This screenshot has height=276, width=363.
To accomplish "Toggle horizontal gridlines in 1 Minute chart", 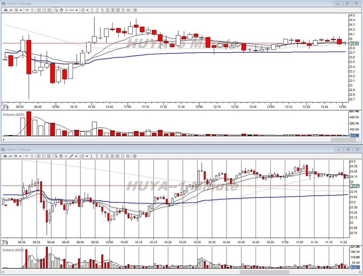I will 26,156.
